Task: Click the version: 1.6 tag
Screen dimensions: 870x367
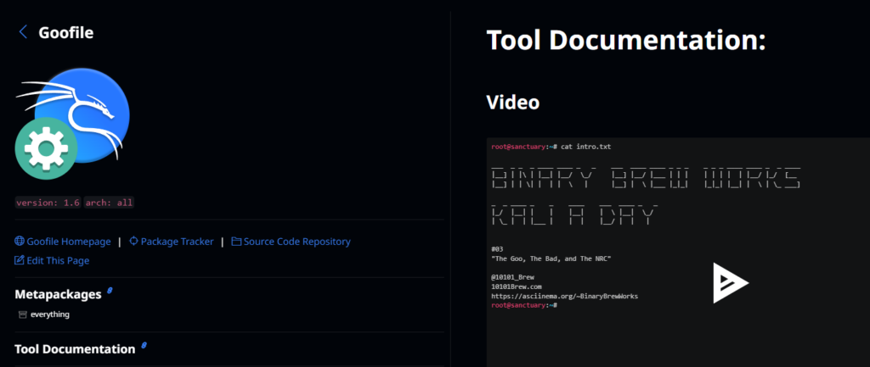Action: coord(48,203)
